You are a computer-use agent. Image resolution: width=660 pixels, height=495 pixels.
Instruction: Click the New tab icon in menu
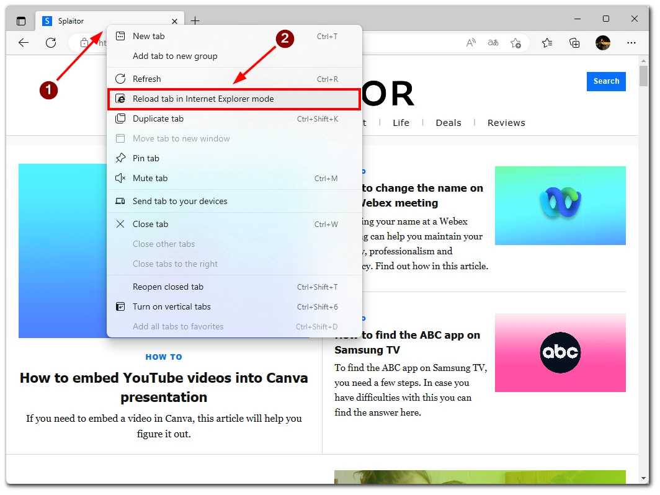[x=120, y=36]
